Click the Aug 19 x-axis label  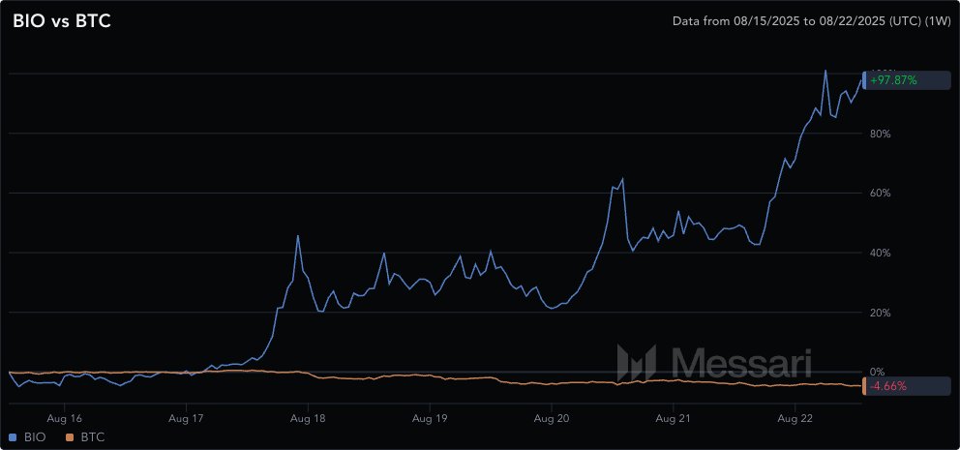(429, 419)
